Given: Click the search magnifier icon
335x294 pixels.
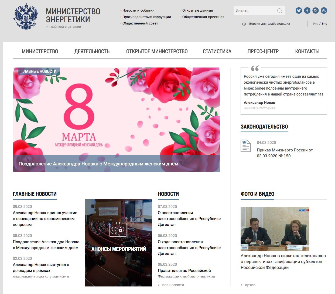Looking at the screenshot, I should [280, 11].
